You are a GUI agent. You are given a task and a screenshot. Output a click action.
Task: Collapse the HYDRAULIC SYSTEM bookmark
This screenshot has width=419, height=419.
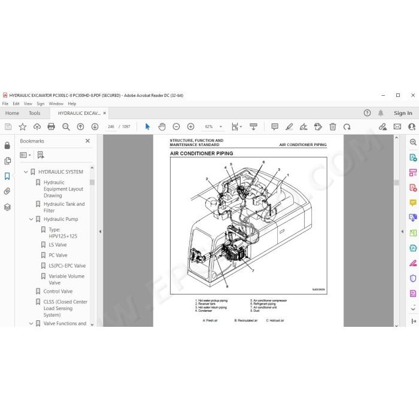[x=26, y=172]
